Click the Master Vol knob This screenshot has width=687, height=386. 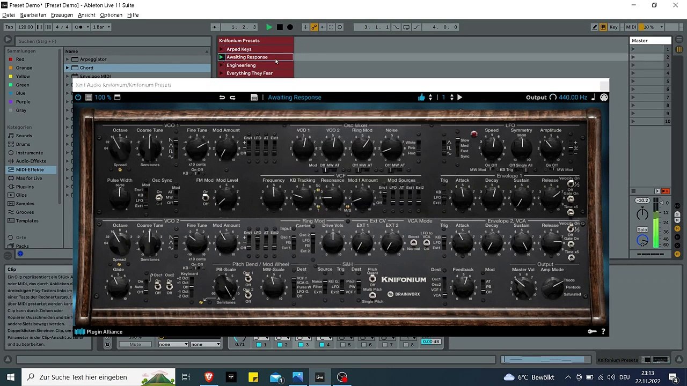pyautogui.click(x=523, y=288)
